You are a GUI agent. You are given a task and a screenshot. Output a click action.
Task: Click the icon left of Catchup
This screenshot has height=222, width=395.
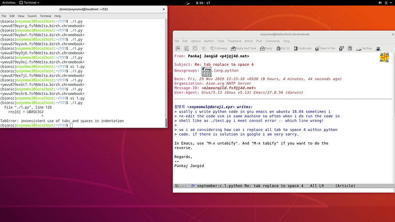[x=350, y=48]
